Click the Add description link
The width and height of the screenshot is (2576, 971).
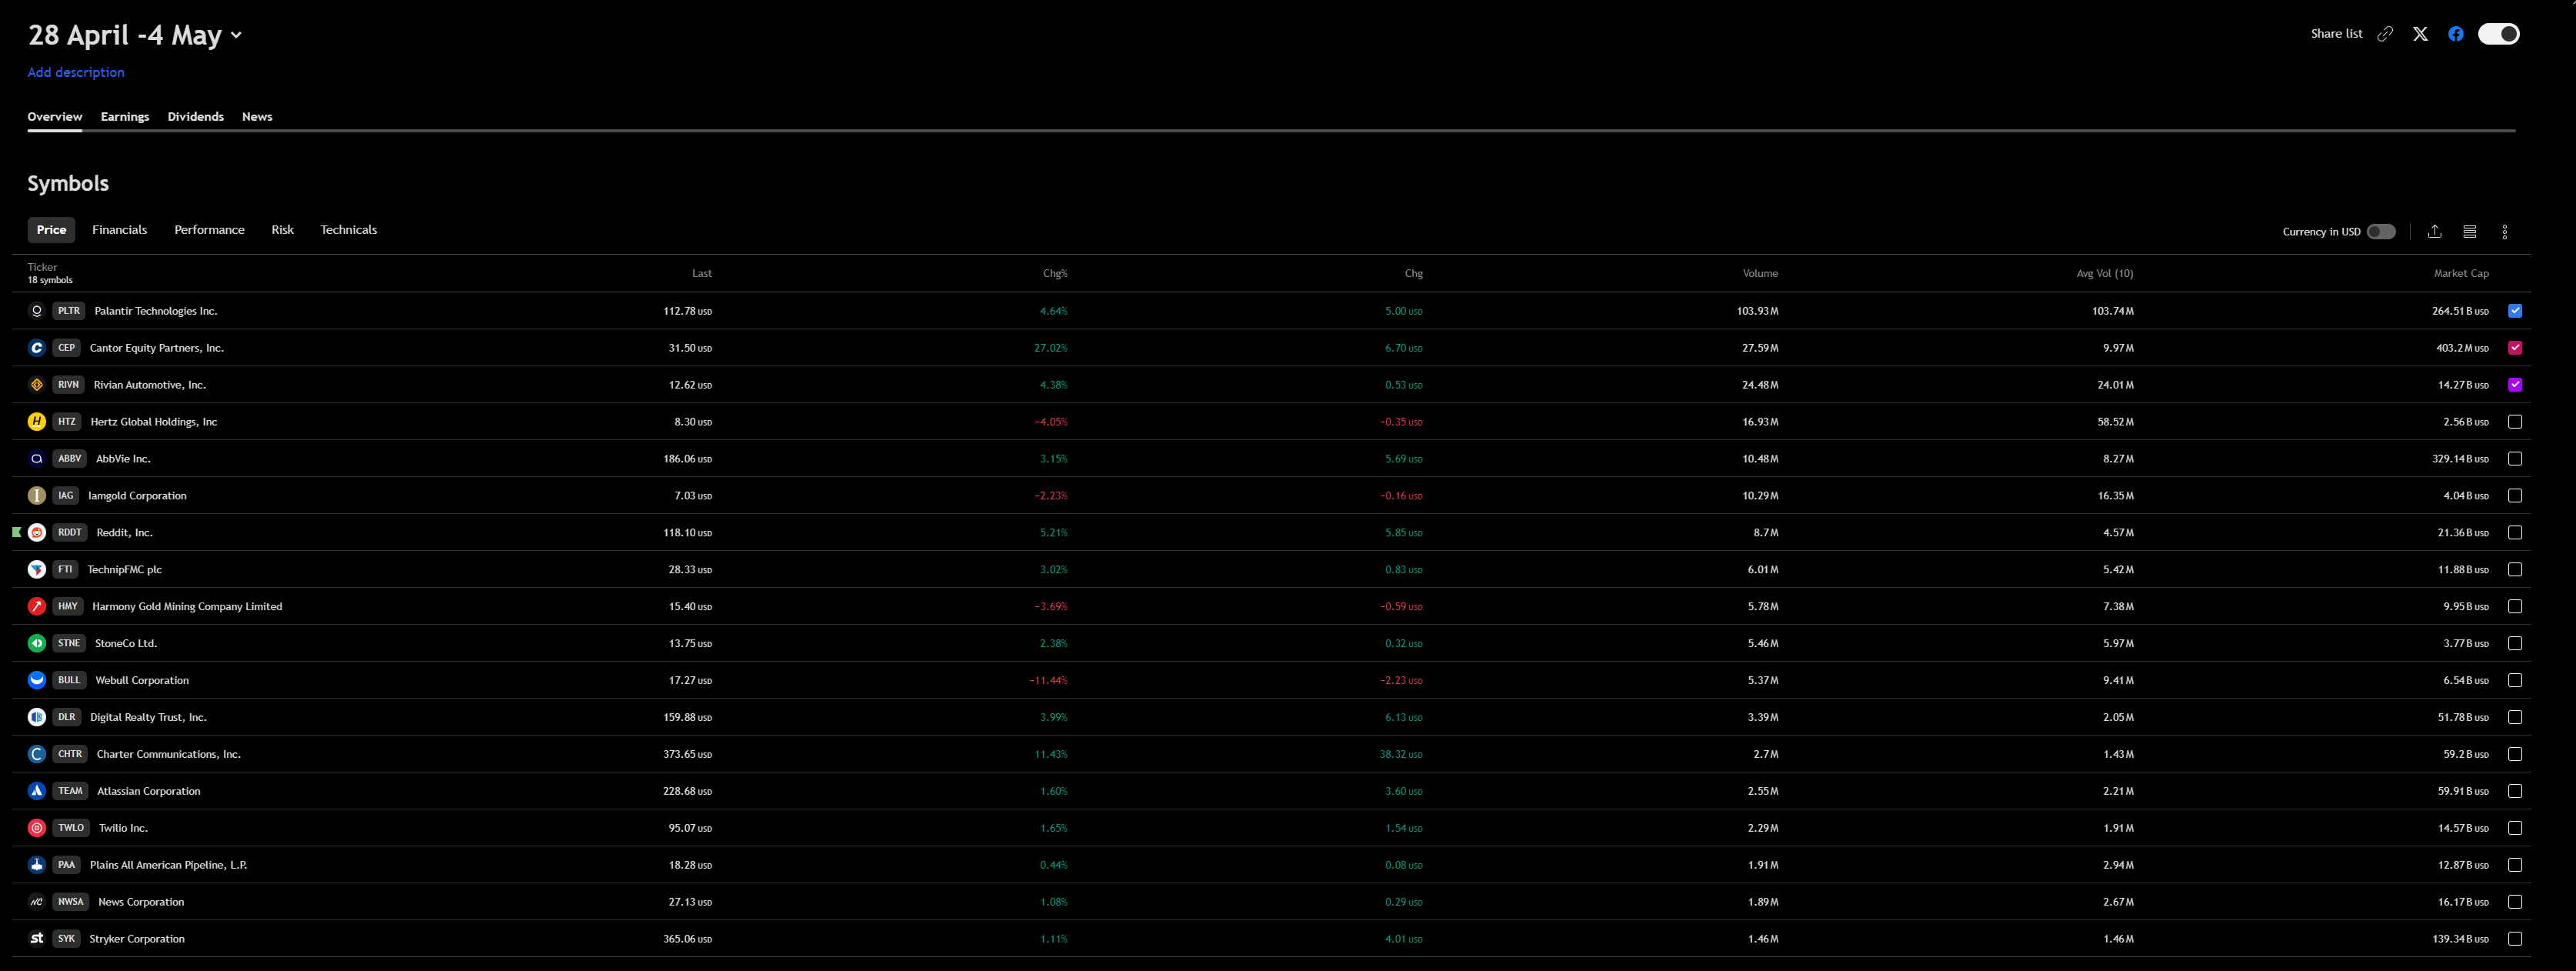click(76, 72)
